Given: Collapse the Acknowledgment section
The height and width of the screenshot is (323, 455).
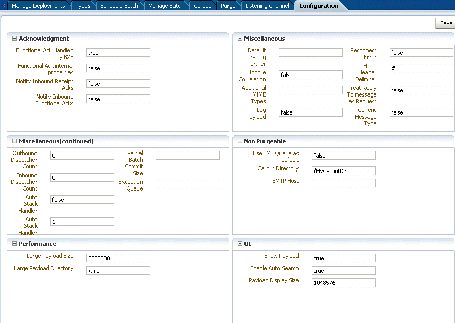Looking at the screenshot, I should [x=14, y=38].
